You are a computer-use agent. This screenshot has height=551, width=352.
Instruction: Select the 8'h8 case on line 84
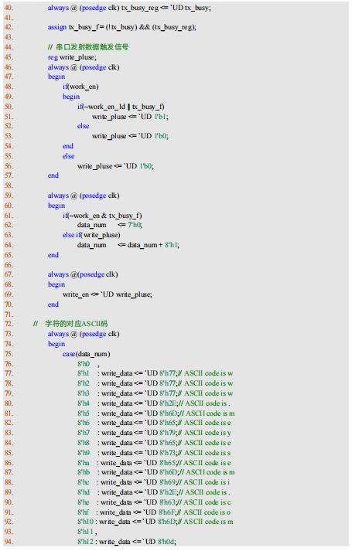pos(155,443)
